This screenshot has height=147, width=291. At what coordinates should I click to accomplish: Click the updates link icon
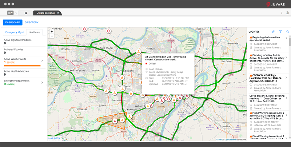tap(273, 32)
